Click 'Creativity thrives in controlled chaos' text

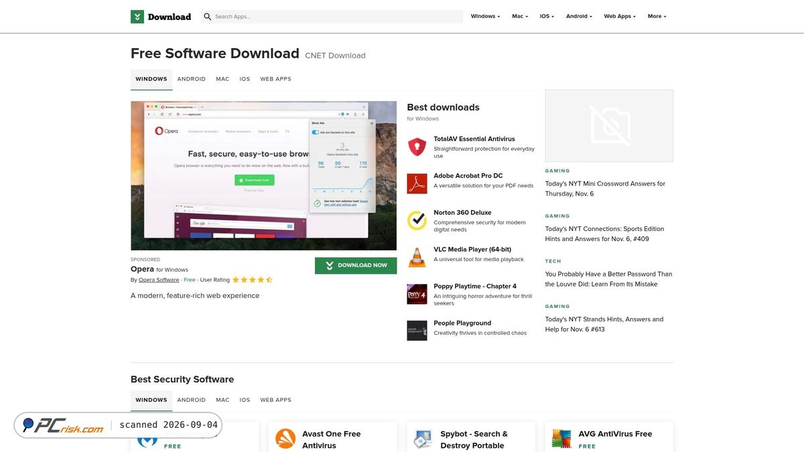click(480, 333)
